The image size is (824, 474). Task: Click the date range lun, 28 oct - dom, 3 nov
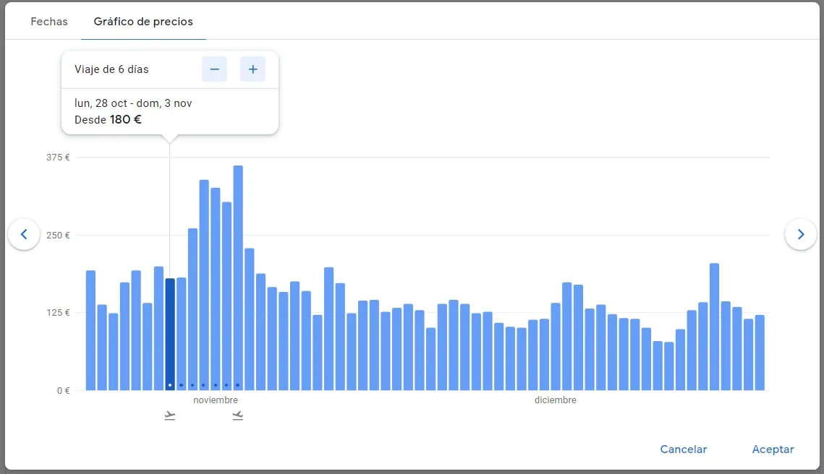coord(133,103)
